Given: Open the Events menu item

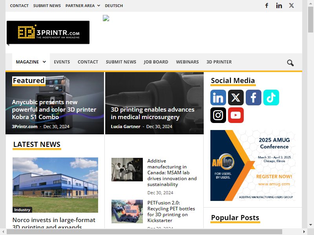Looking at the screenshot, I should point(62,62).
